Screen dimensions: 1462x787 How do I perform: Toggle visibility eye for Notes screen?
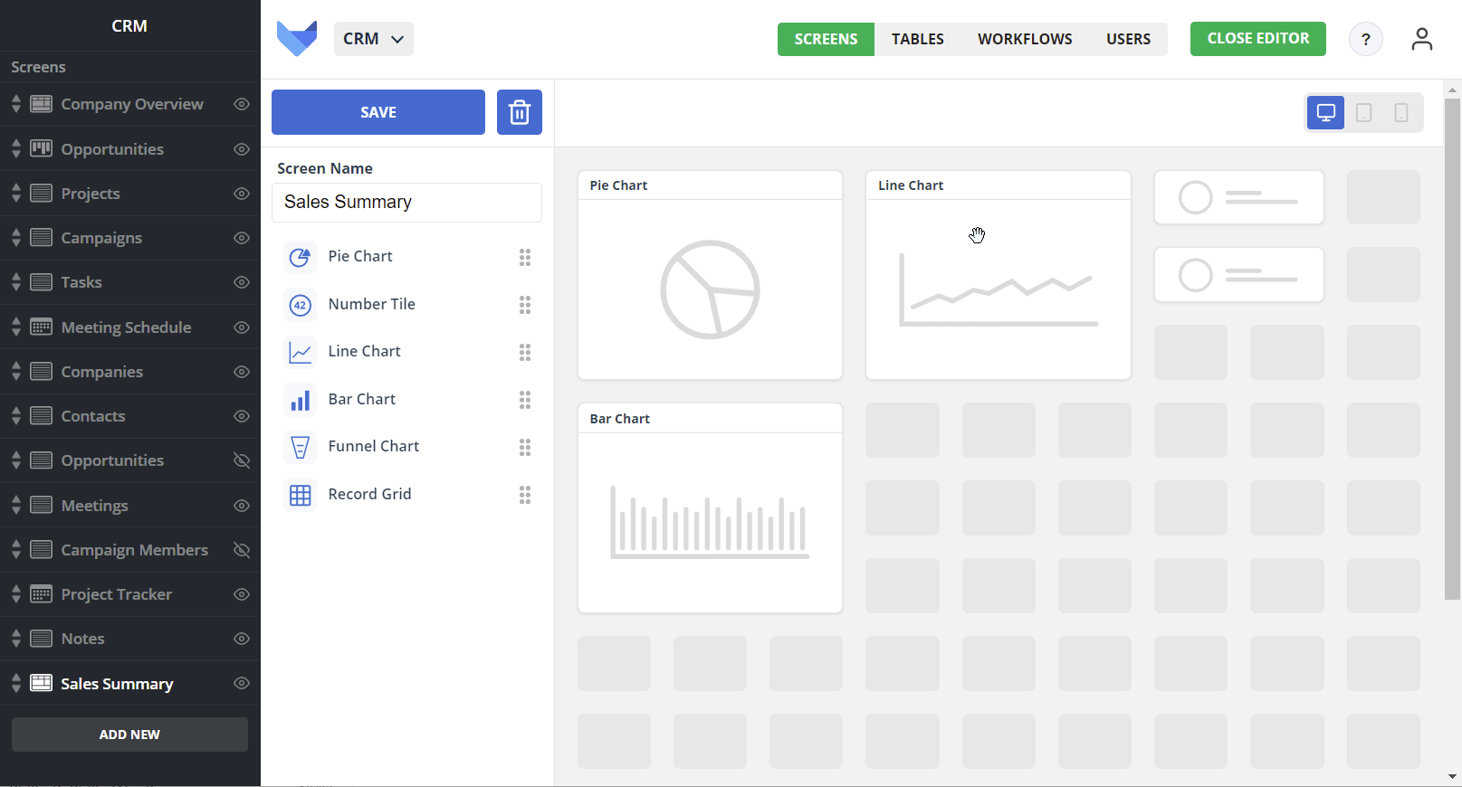pyautogui.click(x=242, y=639)
